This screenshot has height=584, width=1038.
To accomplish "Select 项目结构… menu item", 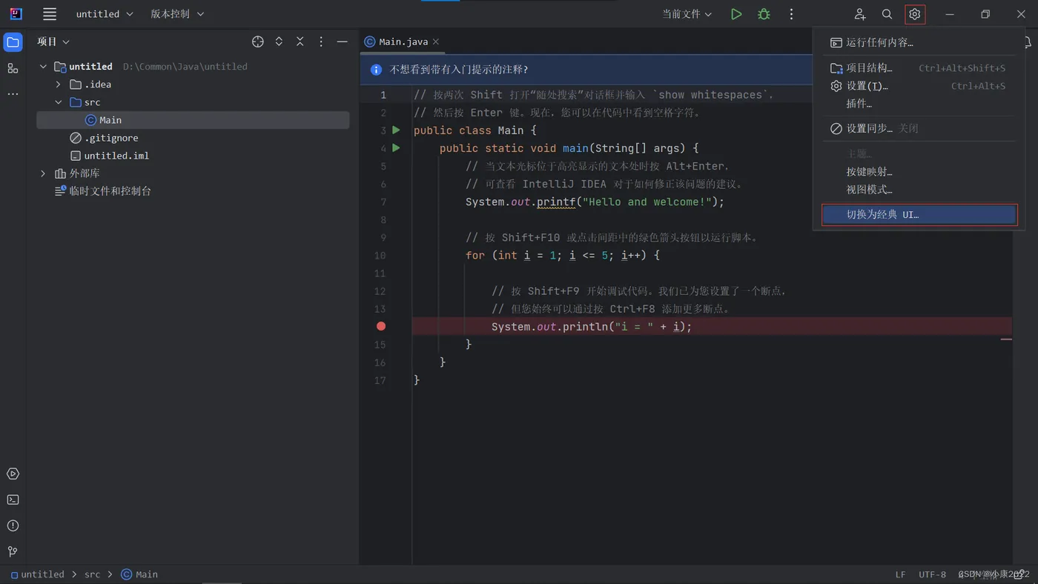I will pos(919,68).
